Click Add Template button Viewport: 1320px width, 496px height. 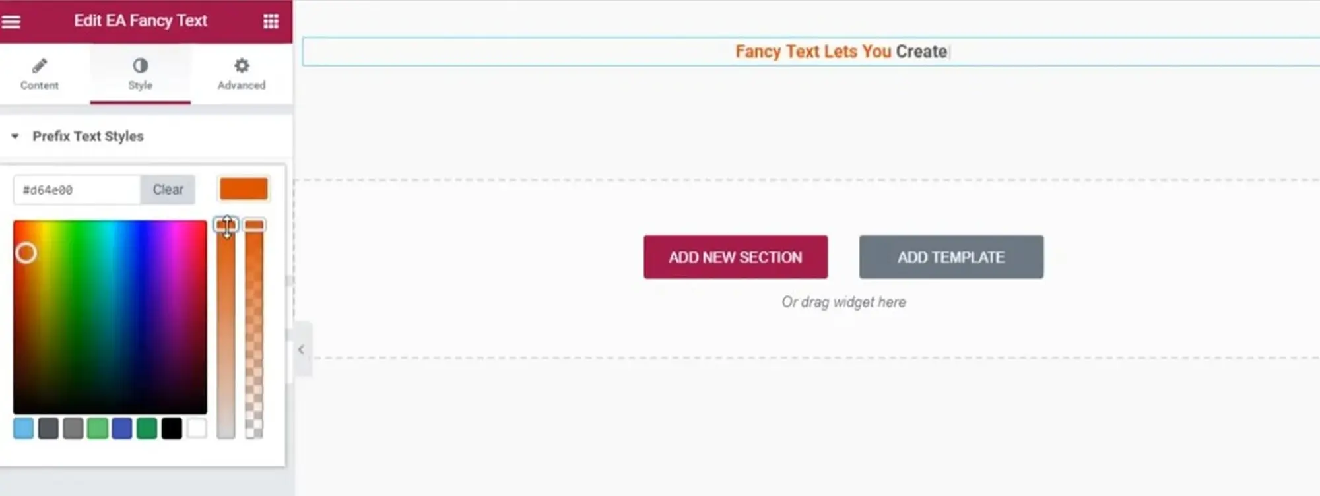pos(951,257)
